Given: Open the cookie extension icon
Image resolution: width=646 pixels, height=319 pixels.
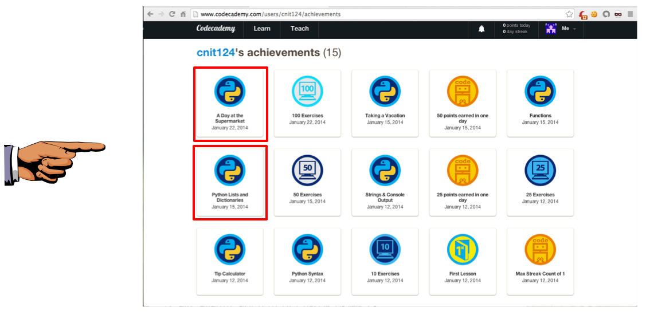Looking at the screenshot, I should tap(594, 14).
